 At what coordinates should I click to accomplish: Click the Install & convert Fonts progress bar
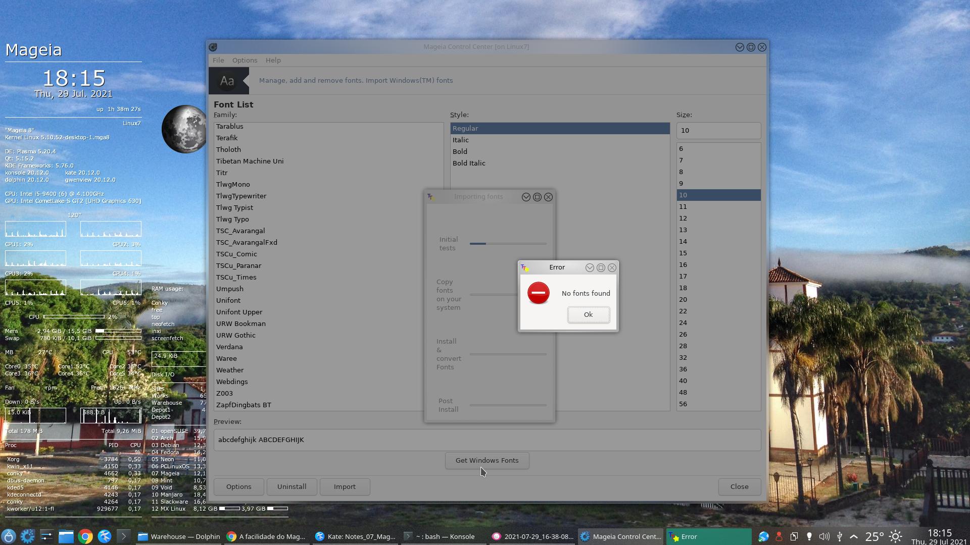[508, 354]
